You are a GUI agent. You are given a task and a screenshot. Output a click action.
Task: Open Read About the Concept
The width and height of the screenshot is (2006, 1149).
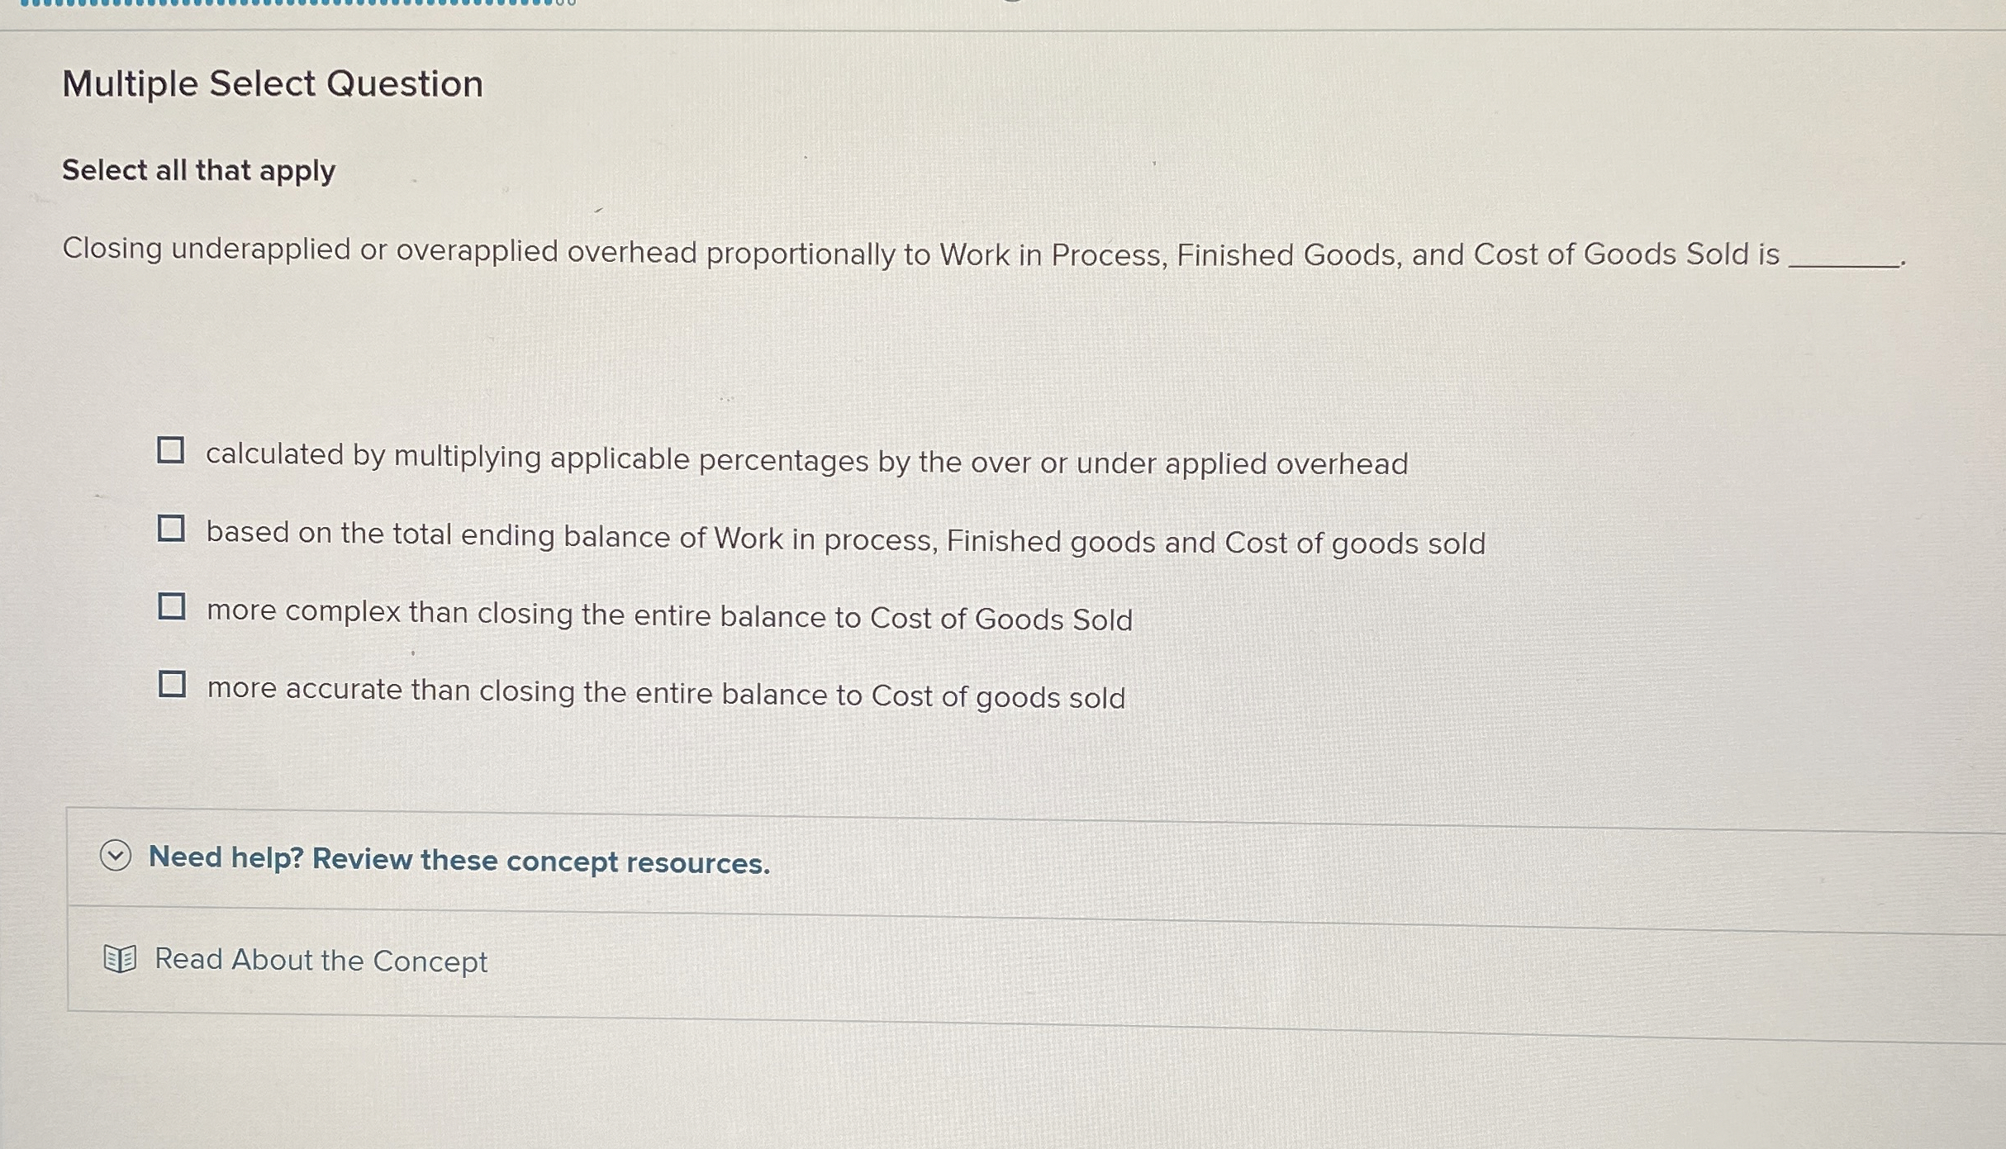pyautogui.click(x=321, y=960)
